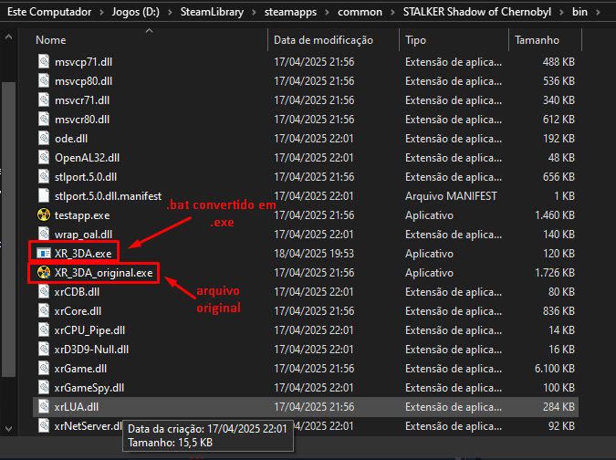Select the file name stlport.5.0.dll.manifest

point(108,195)
